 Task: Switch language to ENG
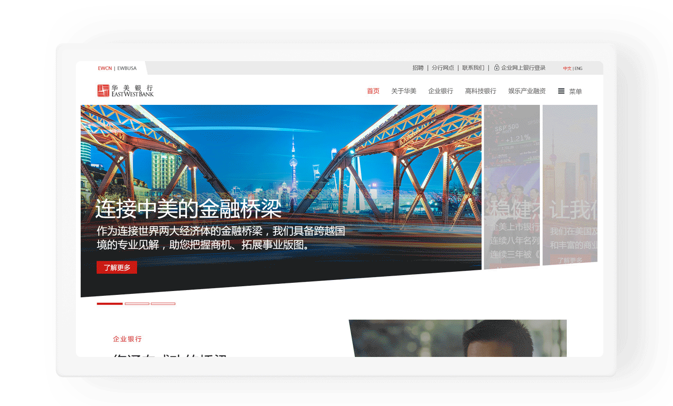pyautogui.click(x=578, y=68)
